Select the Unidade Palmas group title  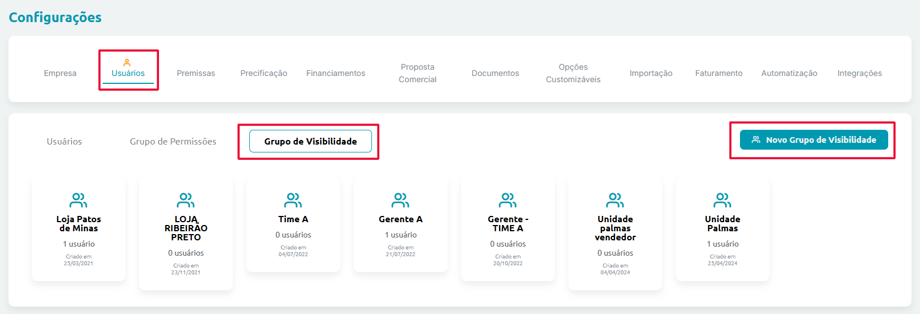coord(722,223)
